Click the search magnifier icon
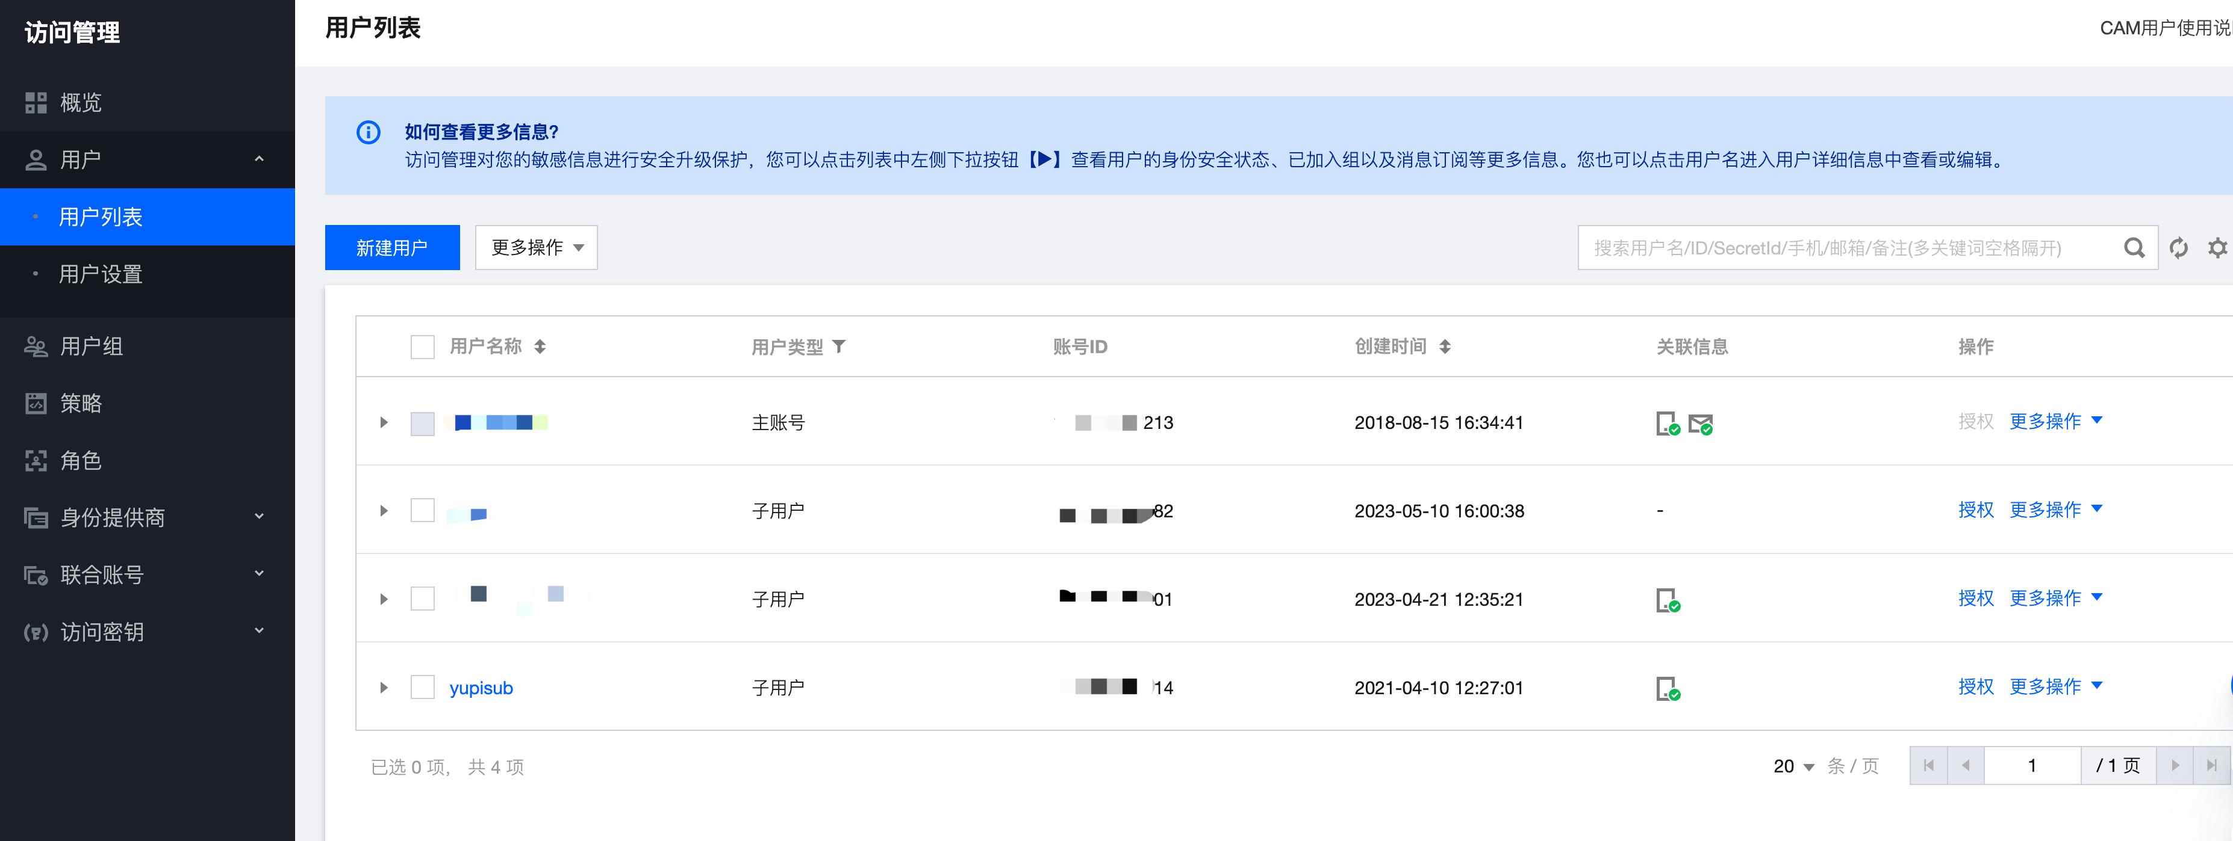The width and height of the screenshot is (2233, 841). (2133, 248)
